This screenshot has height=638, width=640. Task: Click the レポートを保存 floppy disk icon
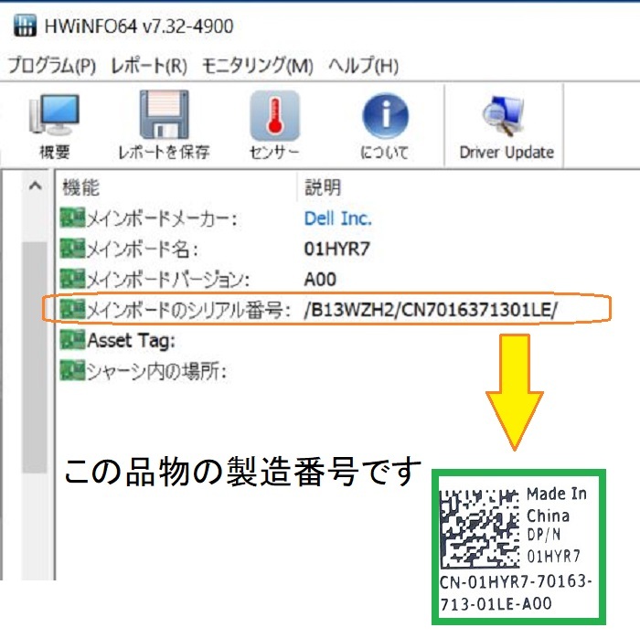[x=164, y=115]
